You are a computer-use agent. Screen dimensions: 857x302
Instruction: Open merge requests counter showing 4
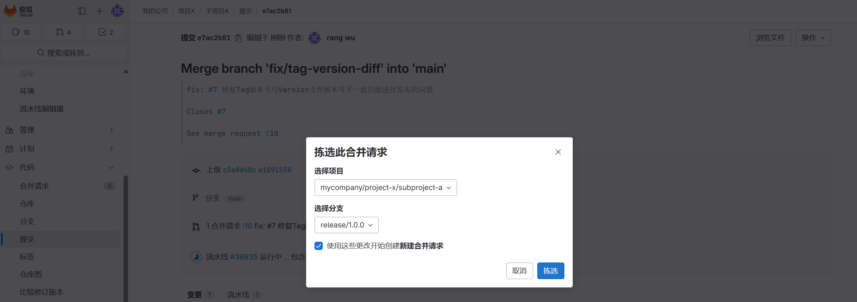[63, 32]
